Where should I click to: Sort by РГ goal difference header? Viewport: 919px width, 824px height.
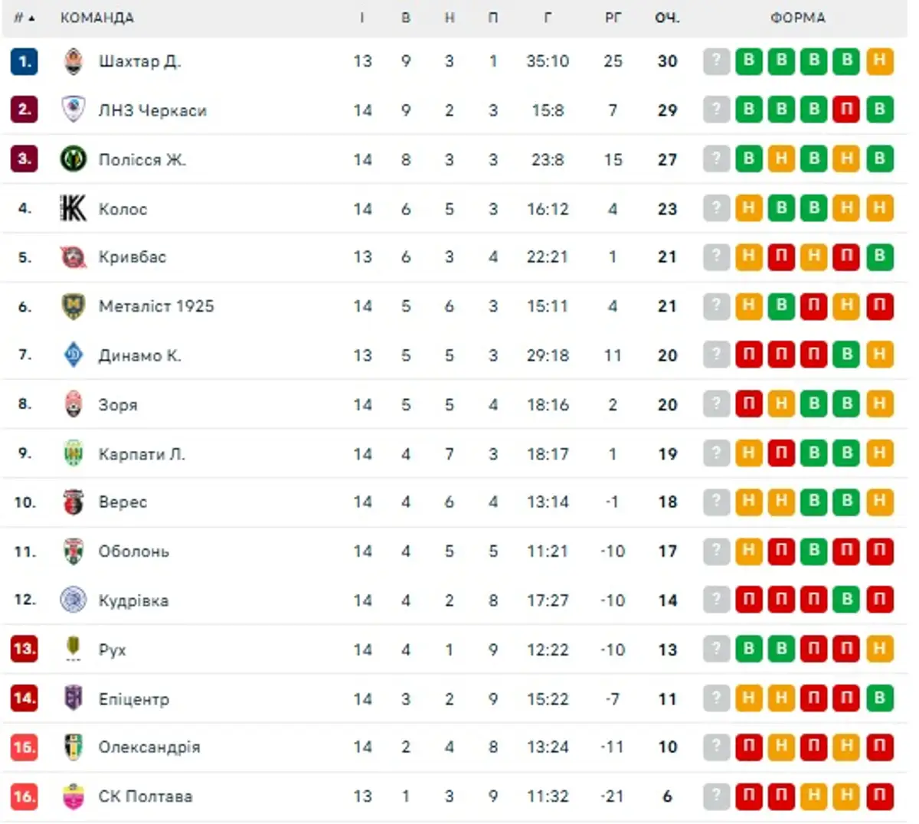tap(613, 18)
